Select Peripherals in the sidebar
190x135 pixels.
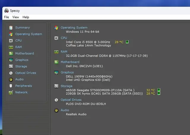(24, 86)
